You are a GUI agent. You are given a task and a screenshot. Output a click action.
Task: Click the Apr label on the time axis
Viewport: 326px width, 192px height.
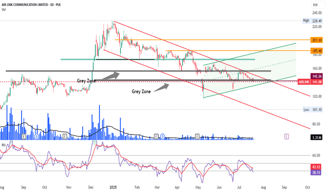tap(177, 187)
